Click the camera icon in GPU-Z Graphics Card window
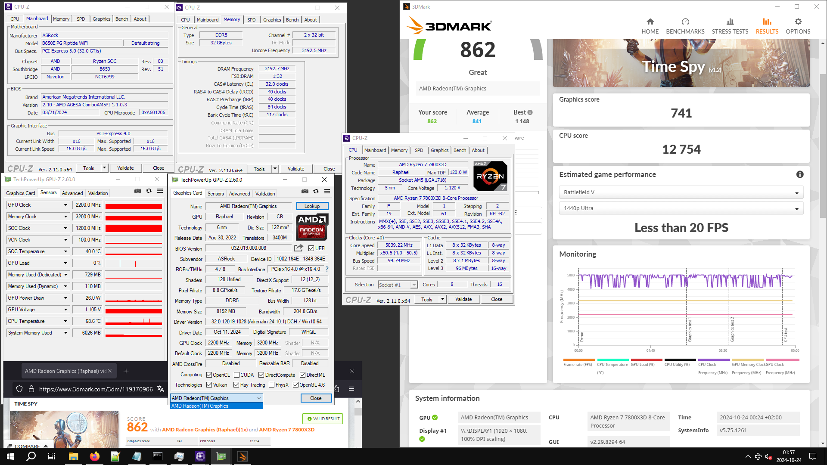827x465 pixels. [305, 192]
